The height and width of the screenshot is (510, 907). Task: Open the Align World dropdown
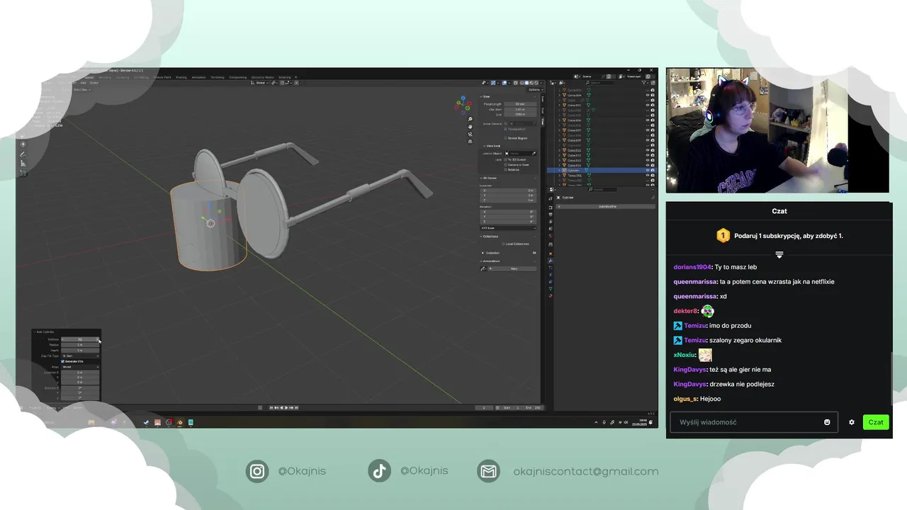[80, 367]
